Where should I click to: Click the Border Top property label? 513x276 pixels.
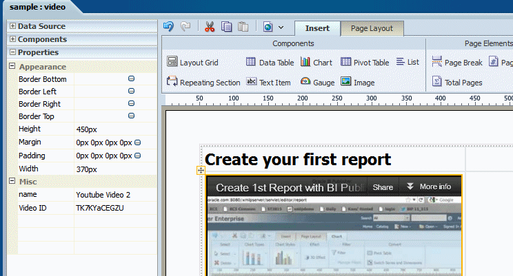(x=37, y=116)
